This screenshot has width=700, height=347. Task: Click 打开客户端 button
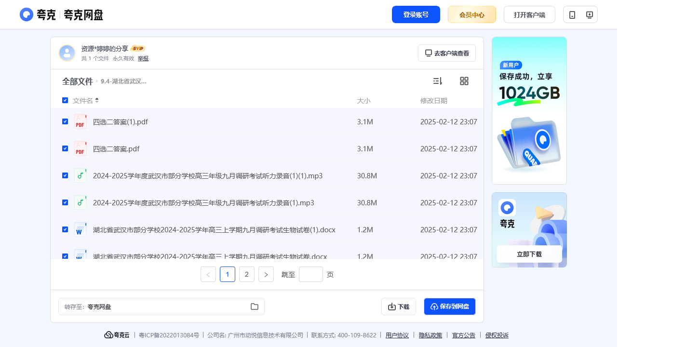point(529,14)
